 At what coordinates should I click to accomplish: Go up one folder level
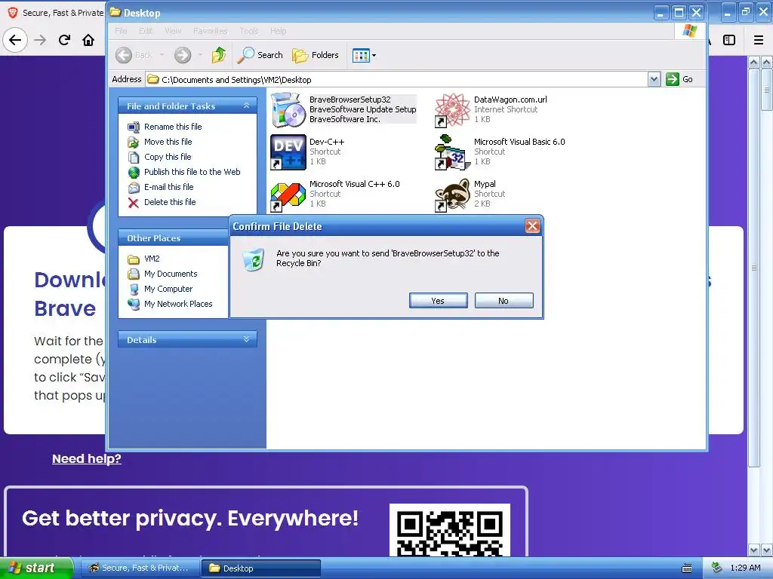point(219,55)
